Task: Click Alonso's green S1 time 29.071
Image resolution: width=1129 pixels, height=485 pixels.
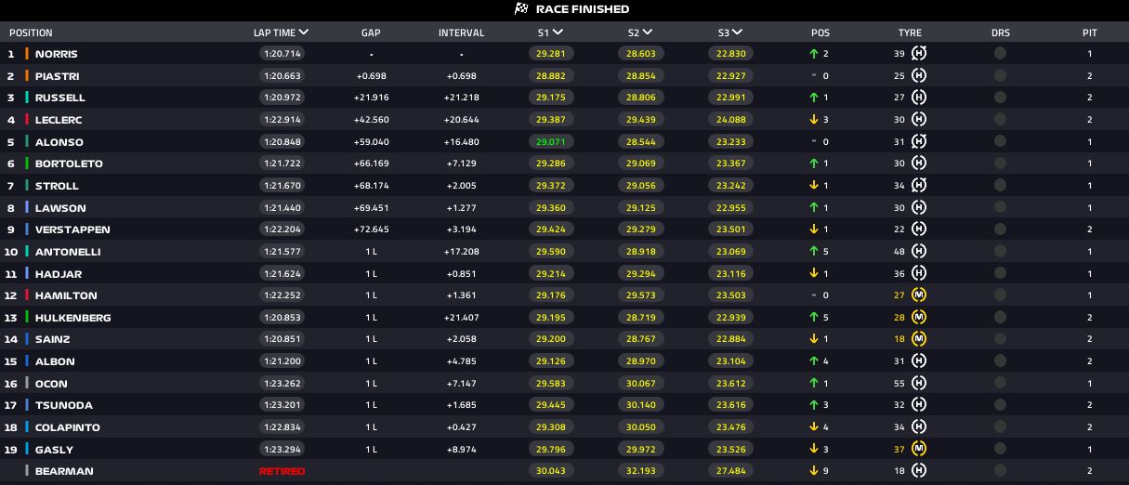Action: [550, 142]
